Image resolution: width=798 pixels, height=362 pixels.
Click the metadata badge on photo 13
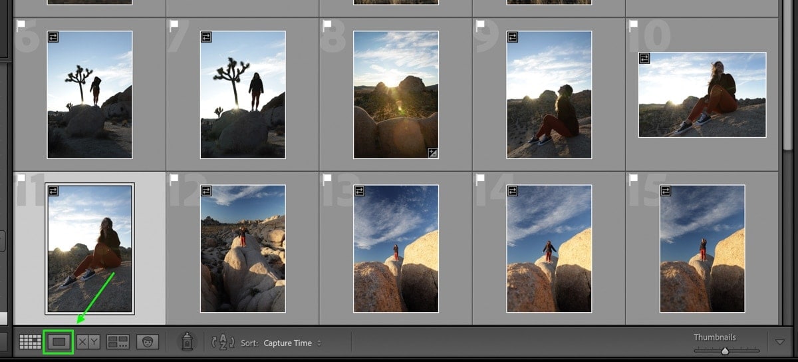pos(360,192)
